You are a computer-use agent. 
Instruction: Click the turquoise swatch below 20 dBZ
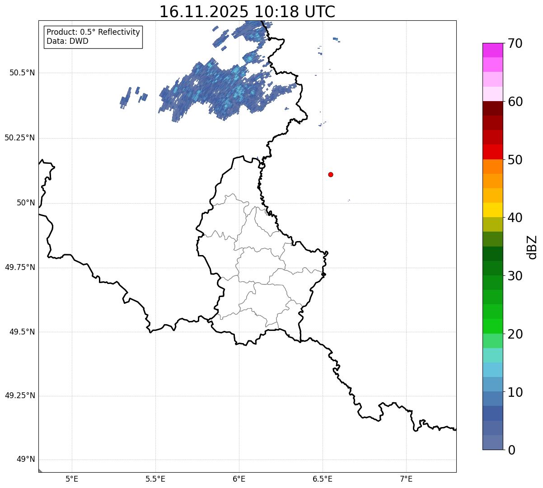(x=492, y=355)
